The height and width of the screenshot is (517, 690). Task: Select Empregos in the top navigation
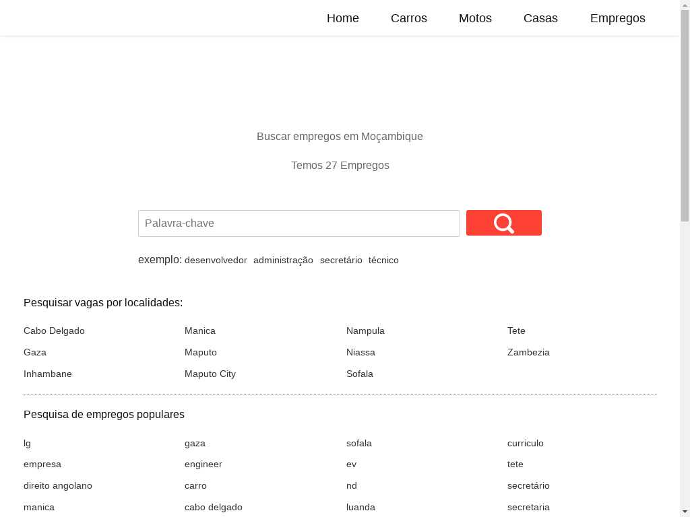(x=617, y=18)
